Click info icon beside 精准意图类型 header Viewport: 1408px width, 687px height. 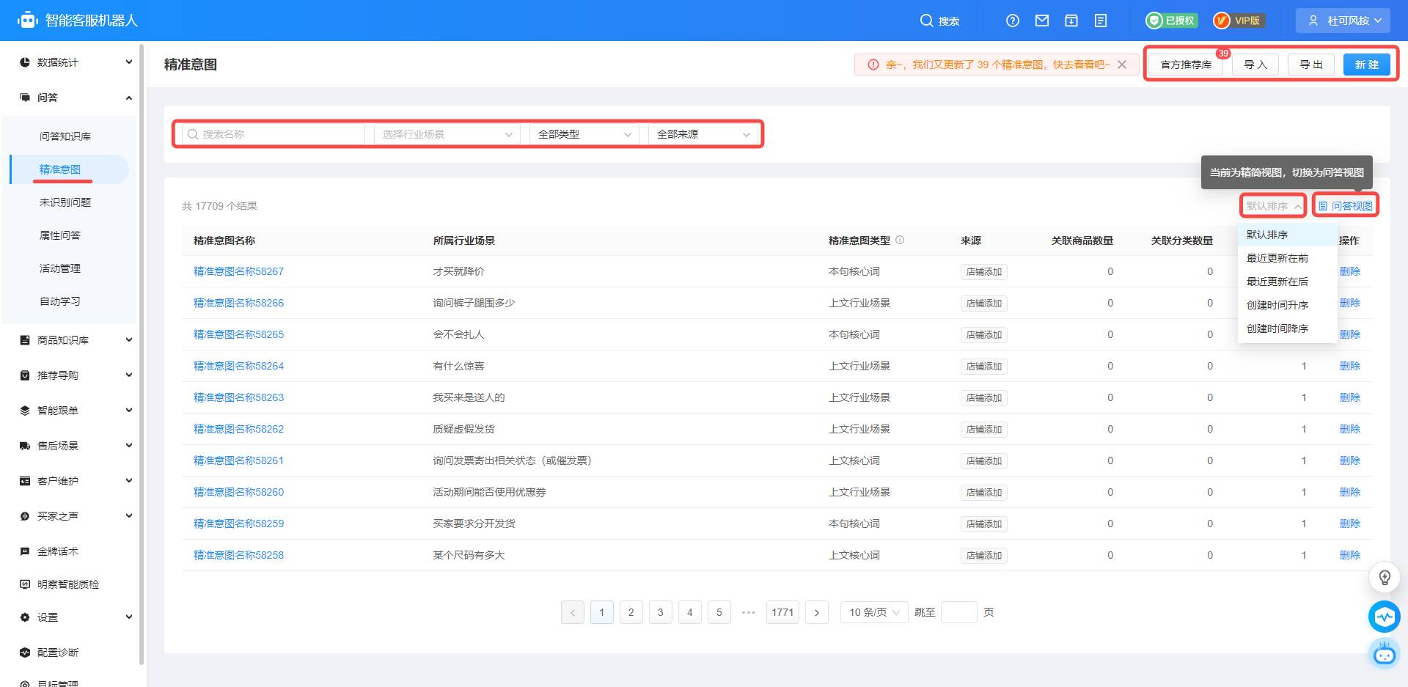(900, 240)
